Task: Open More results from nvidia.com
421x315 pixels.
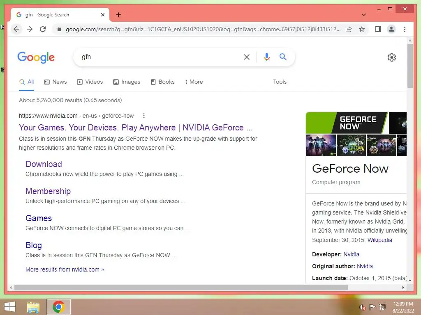Action: point(65,269)
